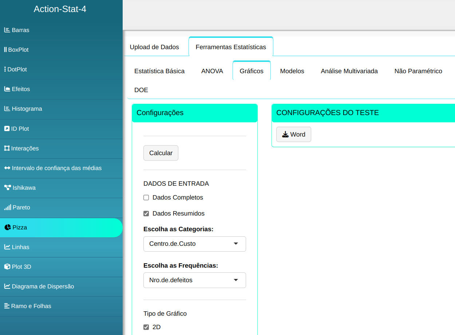
Task: Open Diagrama de Dispersão in the sidebar
Action: [43, 287]
